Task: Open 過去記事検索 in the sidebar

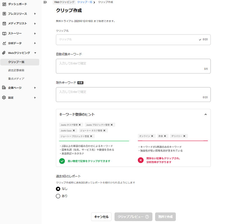Action: 17,71
